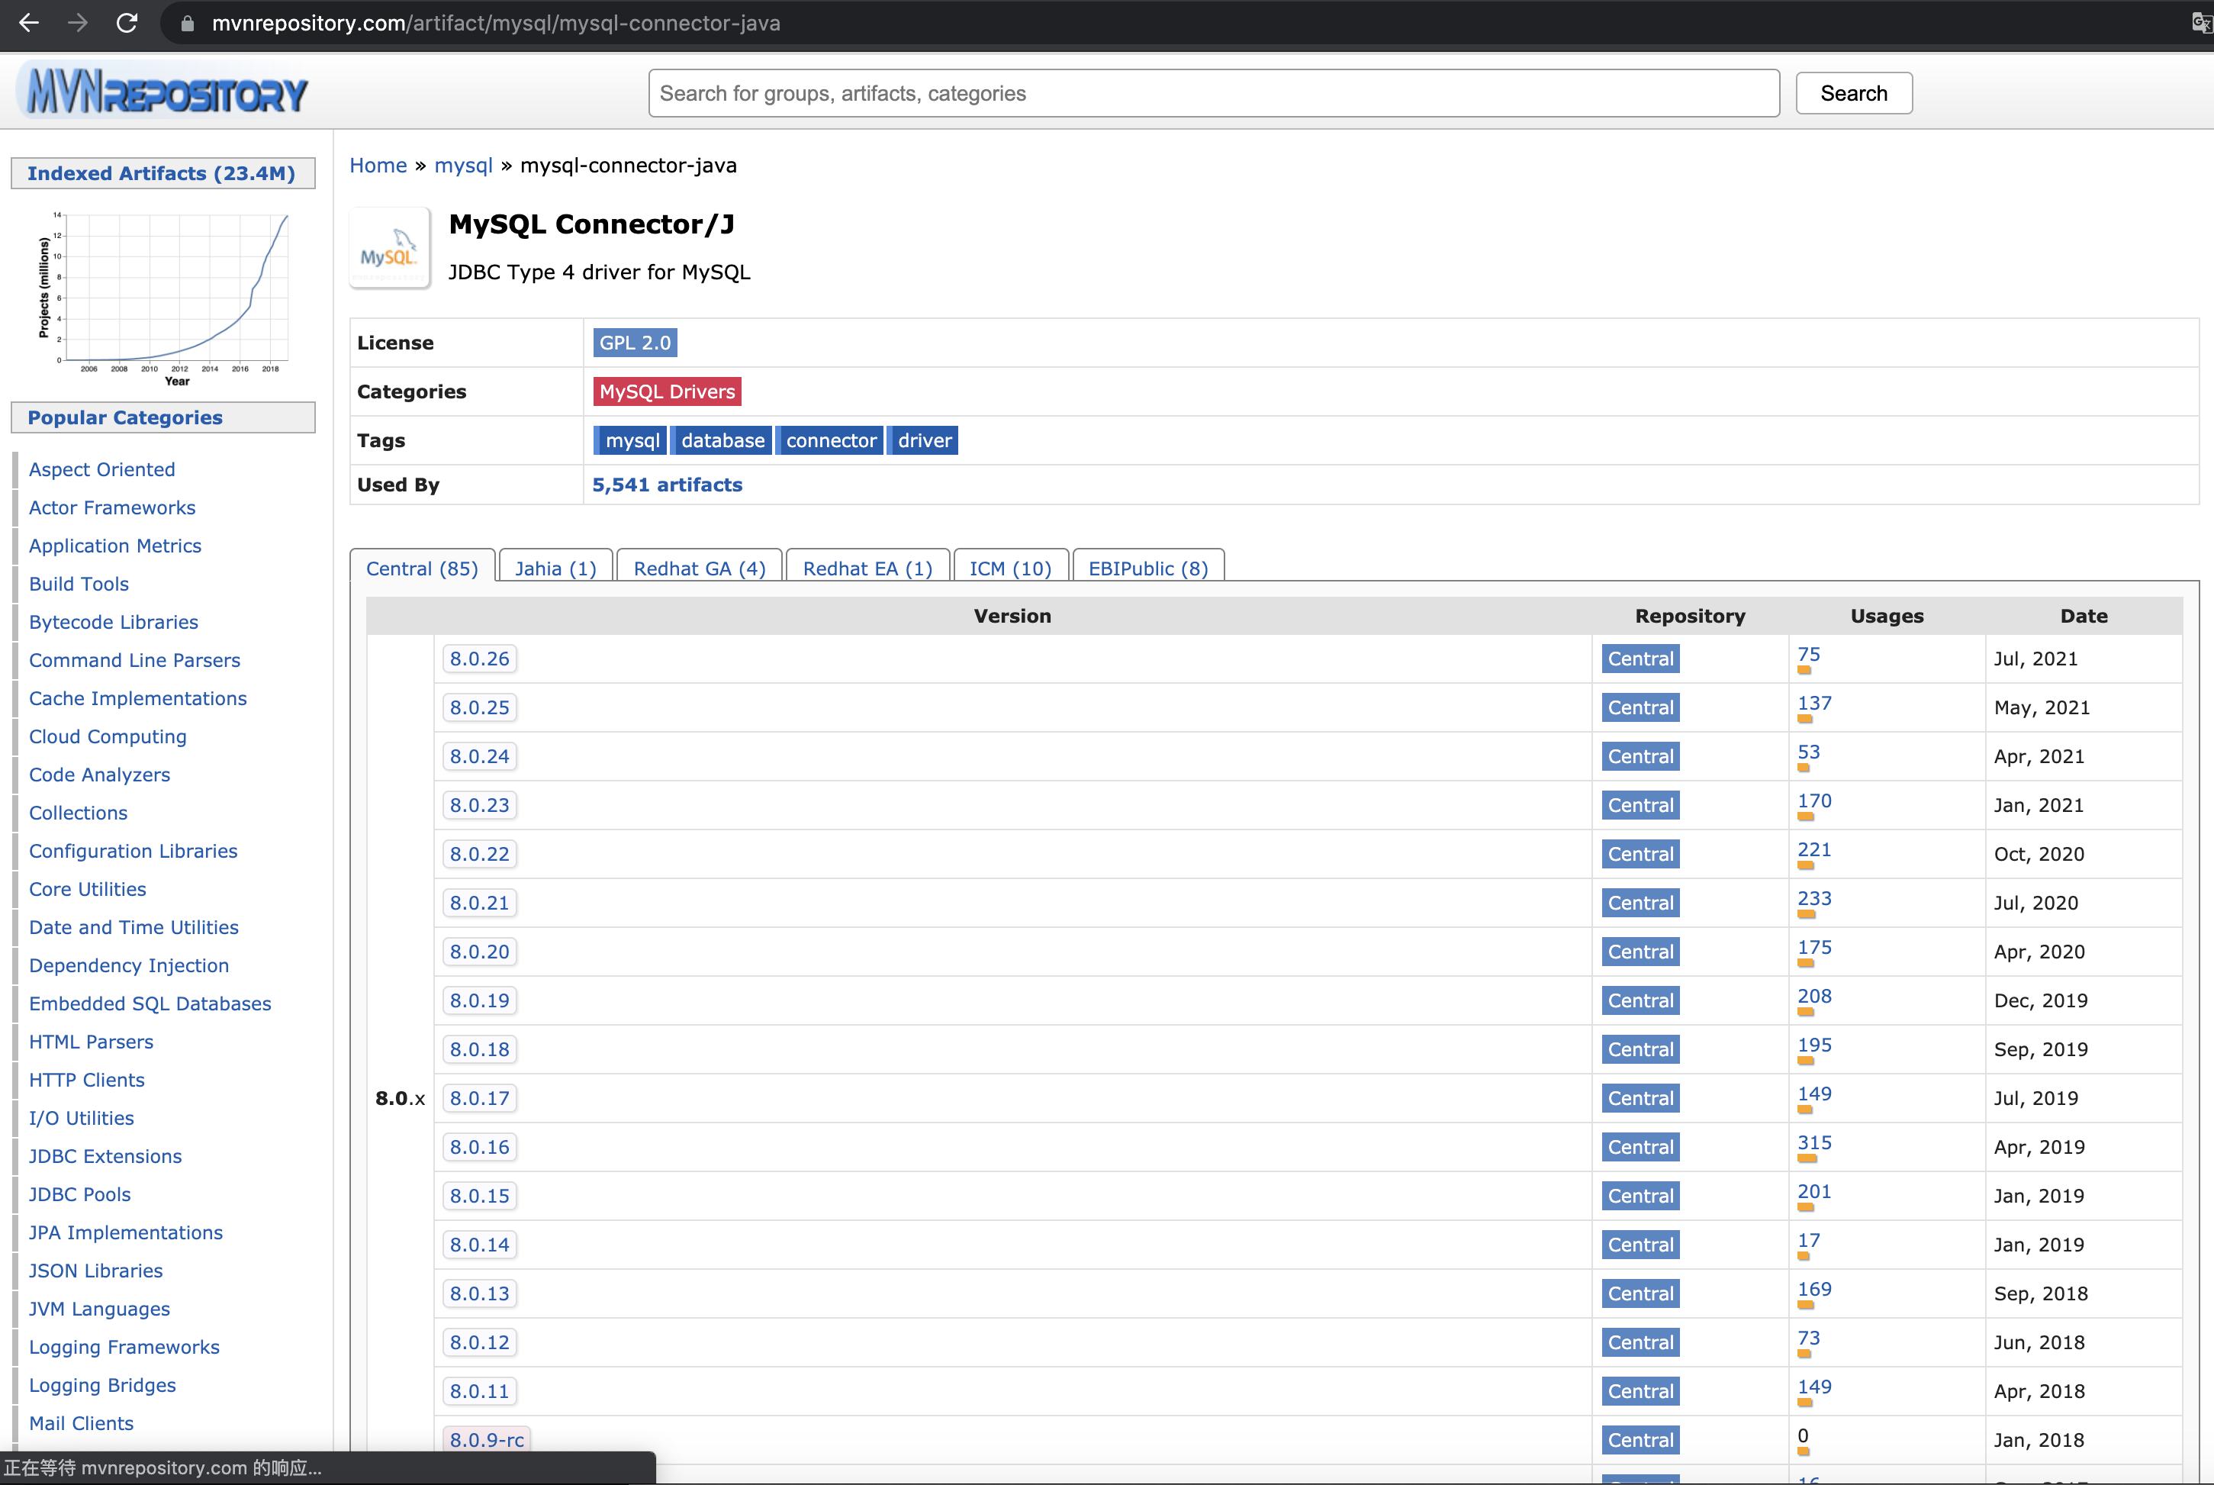
Task: Click the Search button
Action: coord(1853,93)
